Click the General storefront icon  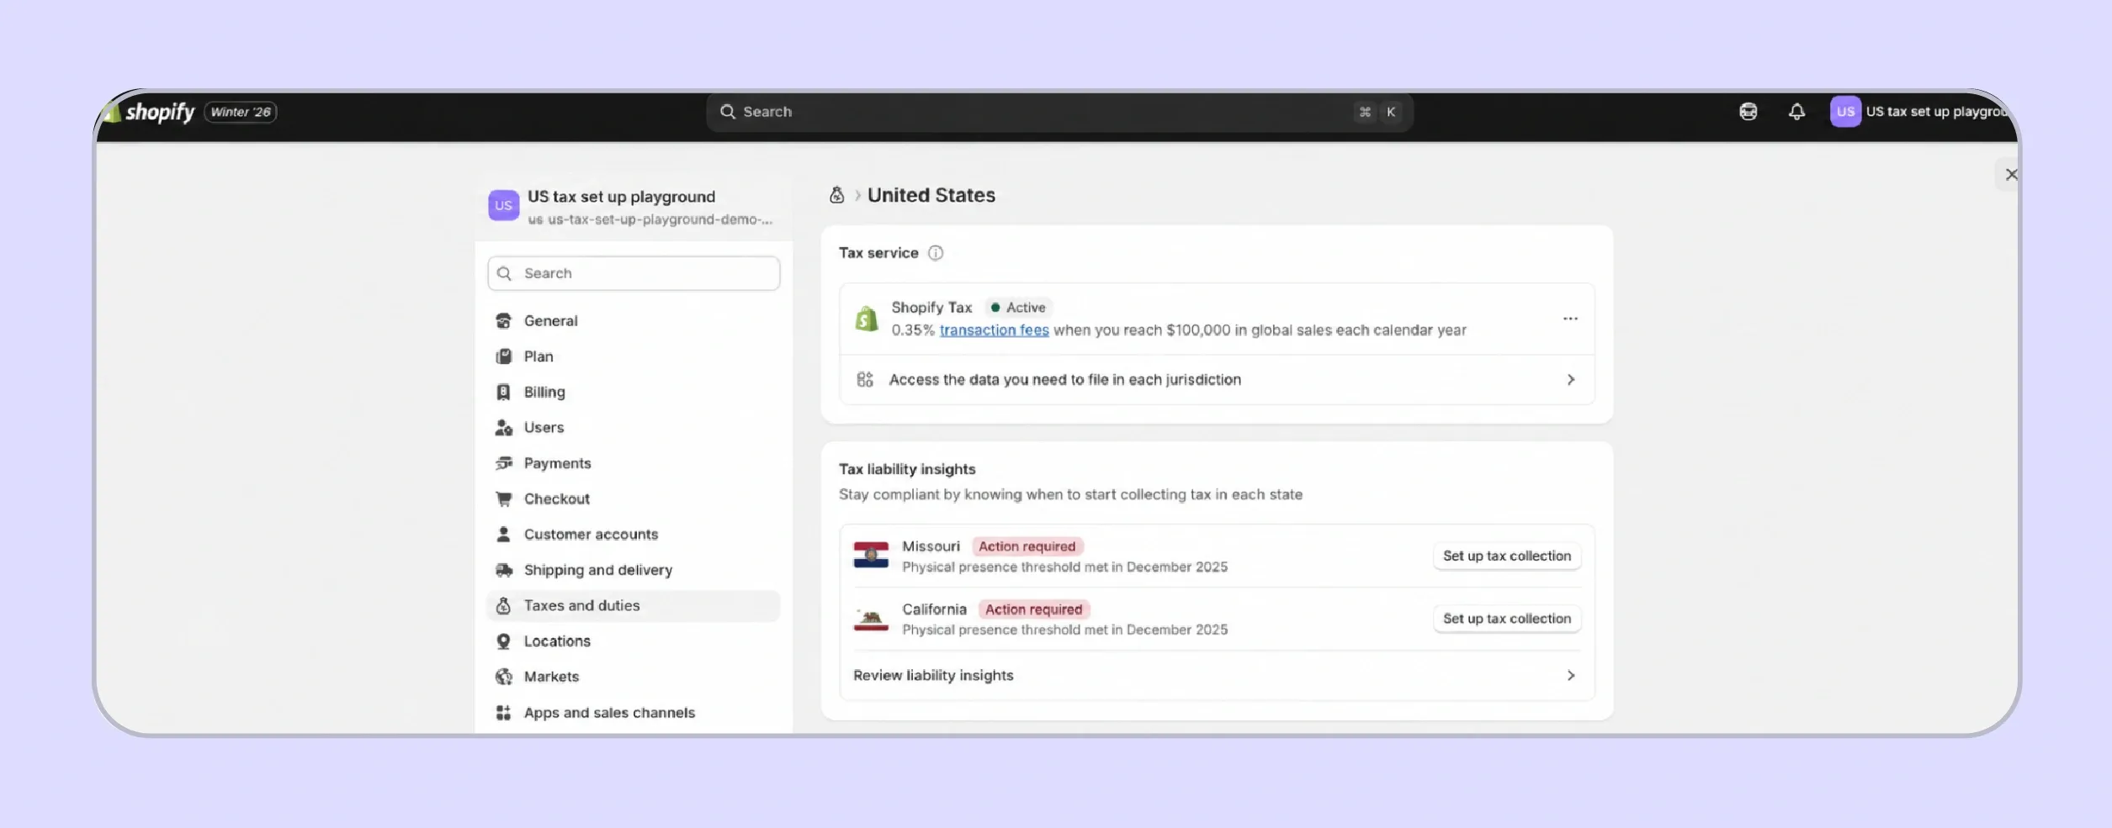pyautogui.click(x=503, y=321)
